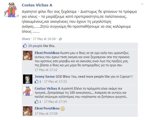Open Costas Vichas A name in comment
The image size is (146, 120).
[x=48, y=88]
